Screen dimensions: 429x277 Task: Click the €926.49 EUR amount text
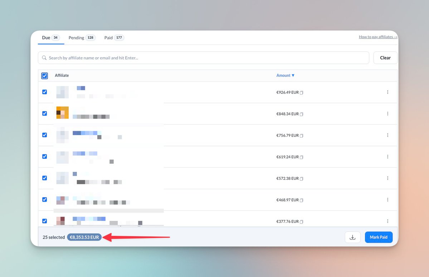288,92
